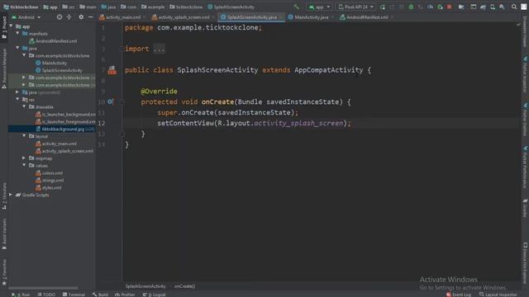Click the example breadcrumb in navigation bar
529x297 pixels.
(x=153, y=7)
